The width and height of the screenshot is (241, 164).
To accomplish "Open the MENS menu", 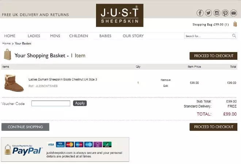I will 55,36.
